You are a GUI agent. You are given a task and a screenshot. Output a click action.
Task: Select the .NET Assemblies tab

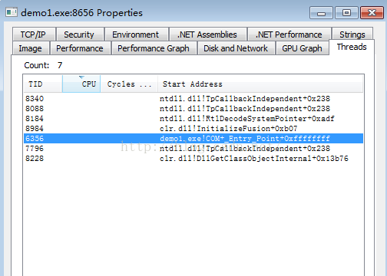pyautogui.click(x=208, y=34)
